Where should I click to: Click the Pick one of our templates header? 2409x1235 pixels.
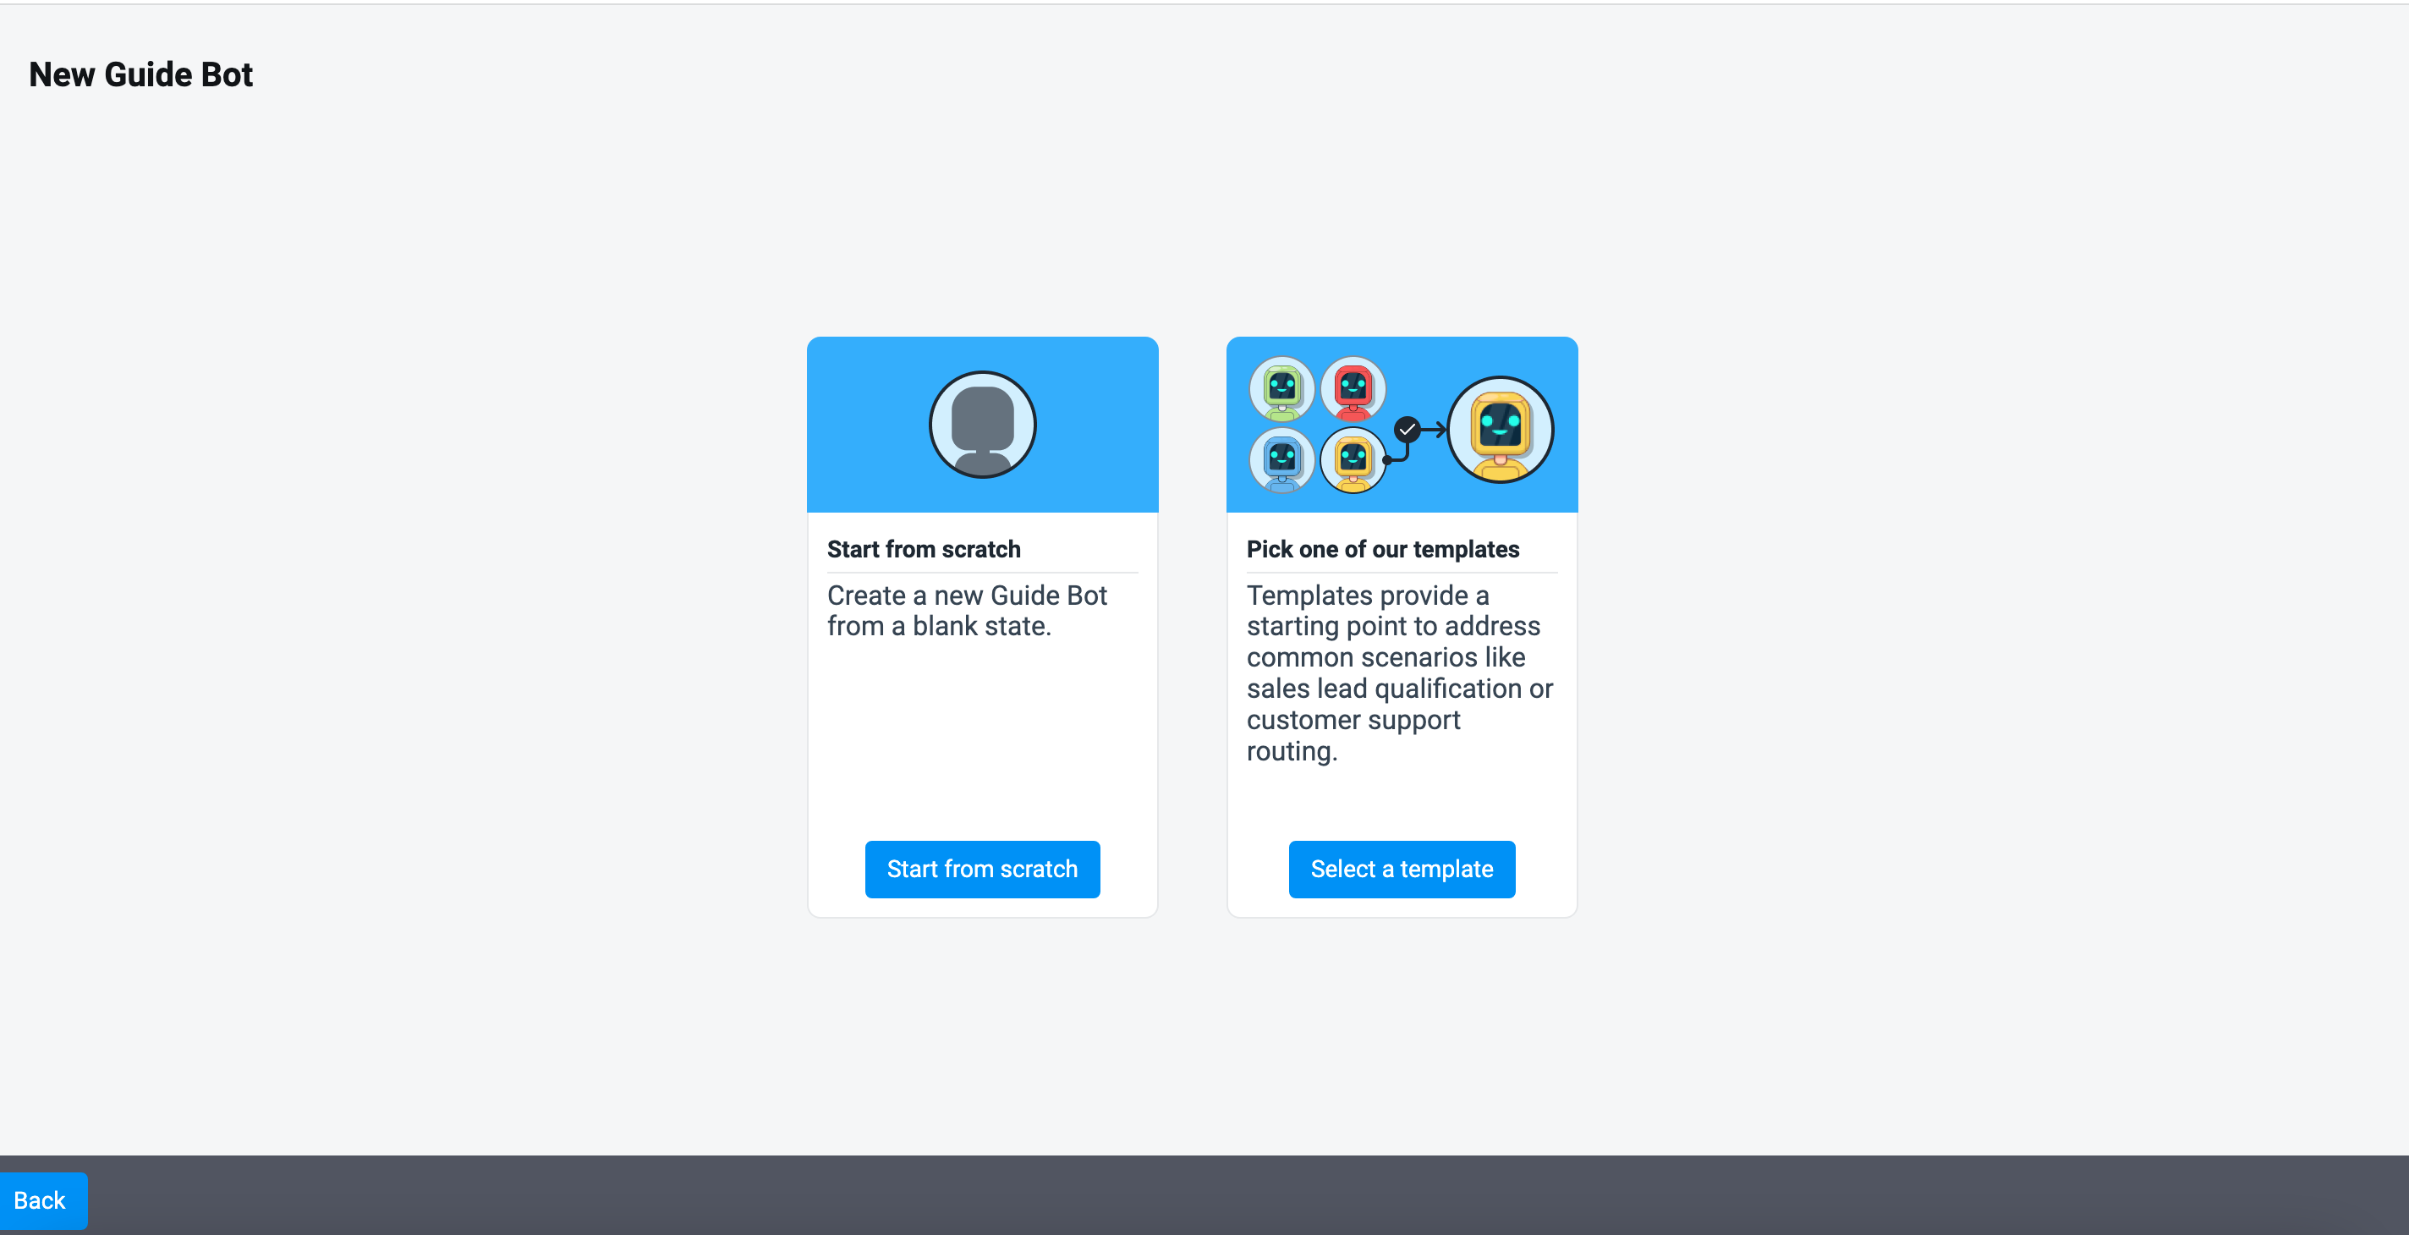(x=1382, y=548)
